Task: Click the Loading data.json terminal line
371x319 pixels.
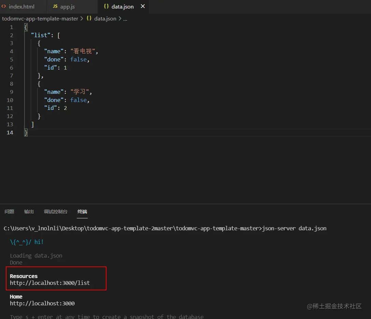Action: 36,256
